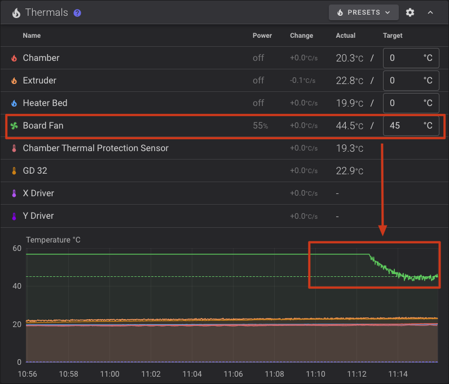
Task: Click the GD 32 thermometer icon
Action: coord(14,171)
